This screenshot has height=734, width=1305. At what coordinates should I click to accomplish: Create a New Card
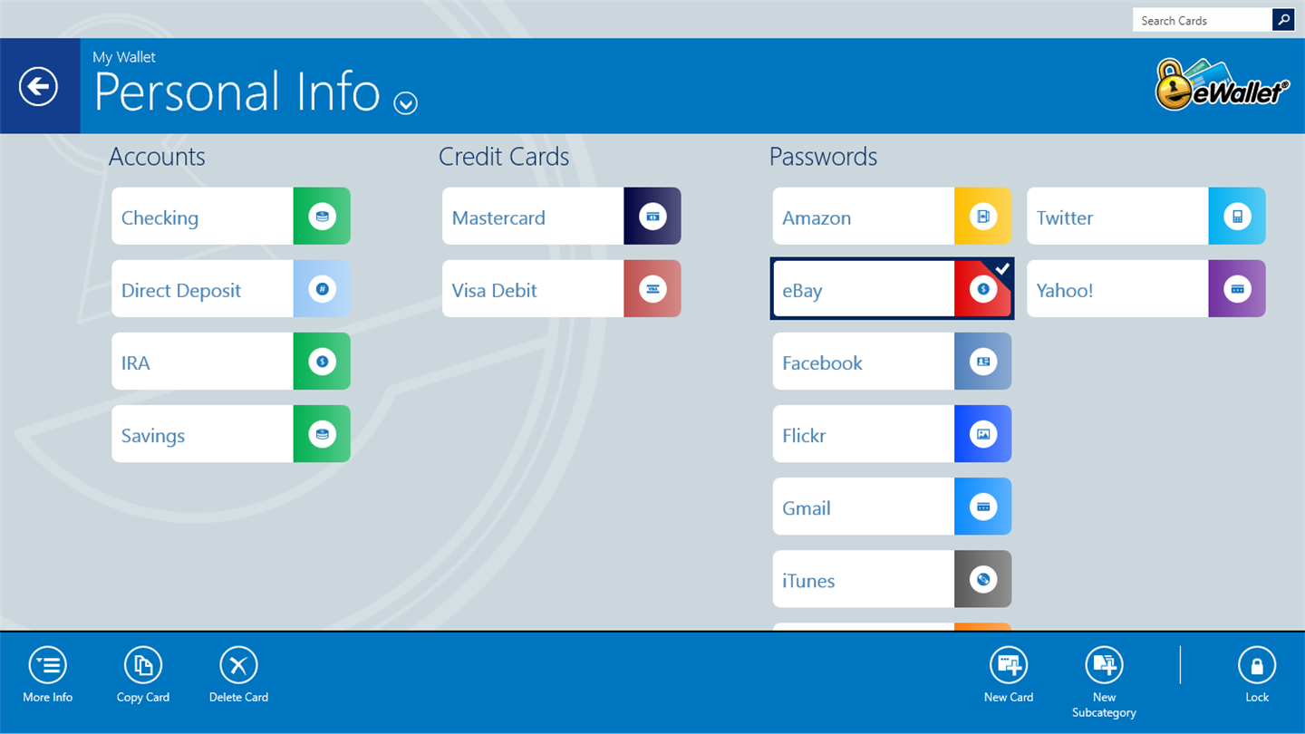click(1009, 675)
